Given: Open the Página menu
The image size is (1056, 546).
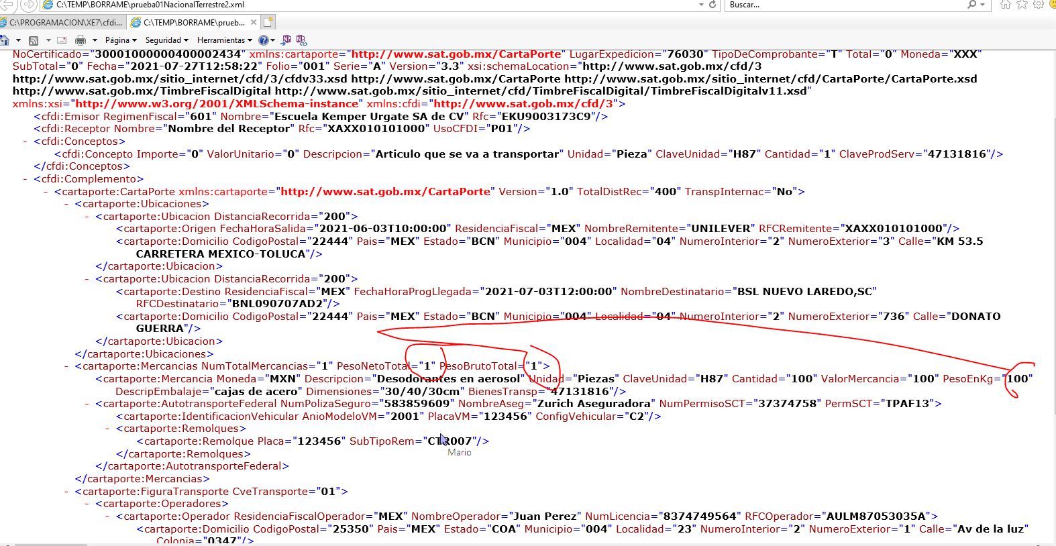Looking at the screenshot, I should (x=121, y=40).
